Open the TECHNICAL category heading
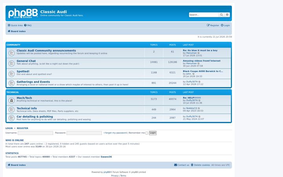The width and height of the screenshot is (283, 177). point(13,92)
